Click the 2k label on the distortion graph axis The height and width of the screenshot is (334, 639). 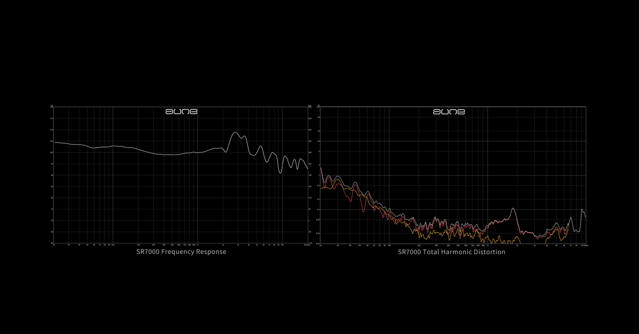pyautogui.click(x=517, y=246)
